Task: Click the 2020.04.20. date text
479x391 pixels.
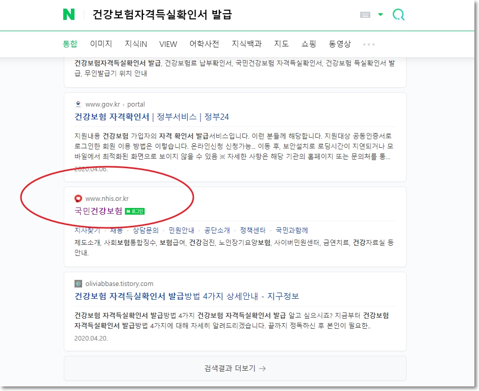Action: click(x=91, y=338)
